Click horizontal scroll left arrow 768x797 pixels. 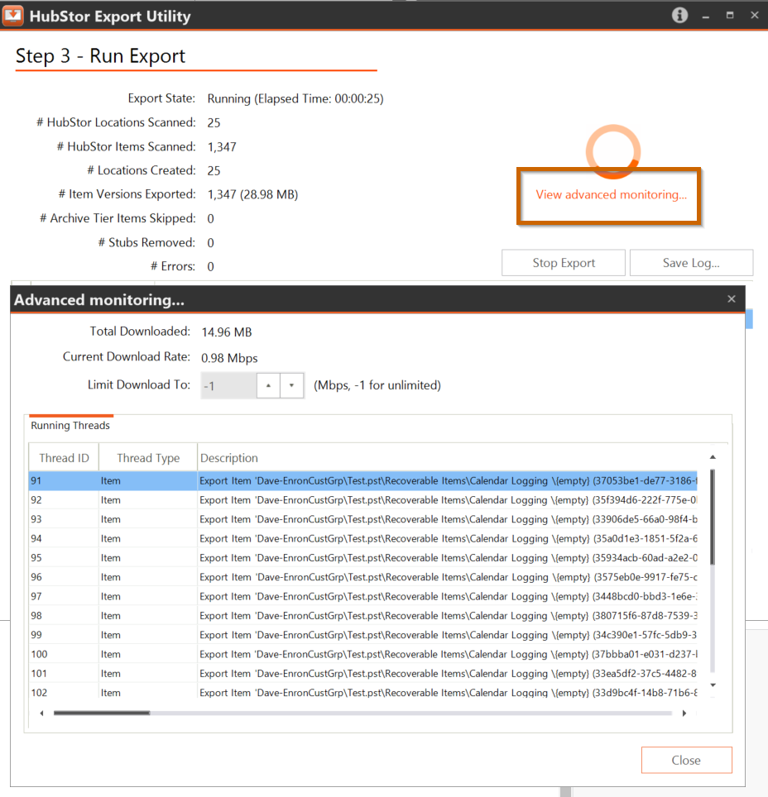point(41,713)
